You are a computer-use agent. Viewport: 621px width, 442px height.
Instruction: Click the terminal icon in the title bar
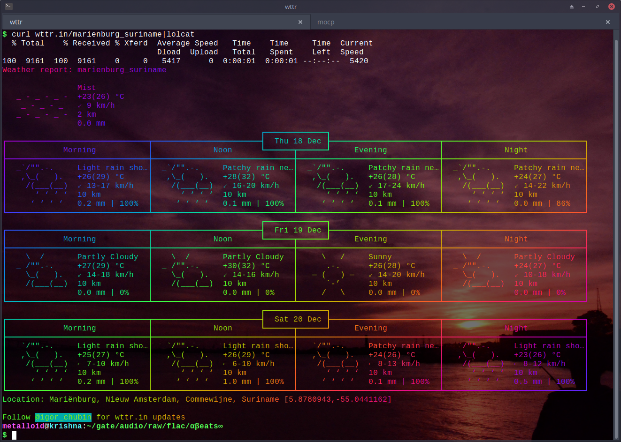point(8,7)
